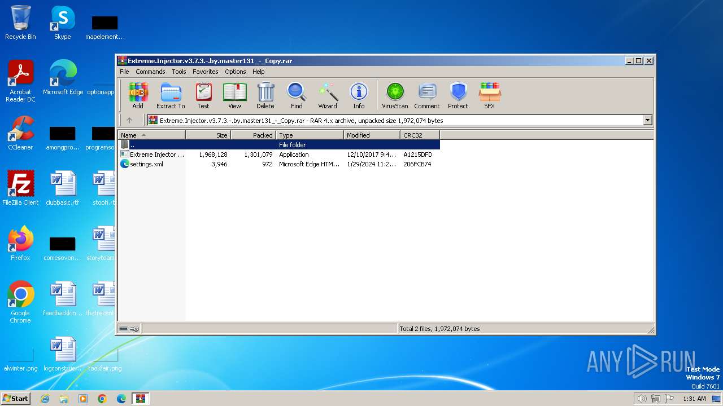The width and height of the screenshot is (723, 406).
Task: Click the 1:31 AM system clock
Action: pos(694,399)
